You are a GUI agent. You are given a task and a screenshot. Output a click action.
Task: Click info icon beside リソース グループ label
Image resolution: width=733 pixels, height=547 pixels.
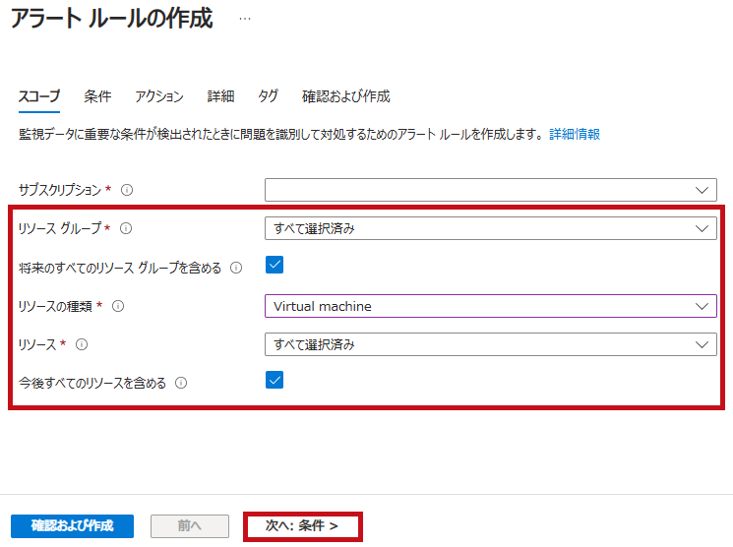pos(126,228)
